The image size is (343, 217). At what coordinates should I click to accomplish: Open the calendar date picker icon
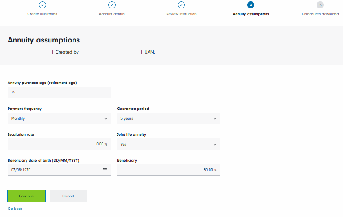pyautogui.click(x=105, y=170)
